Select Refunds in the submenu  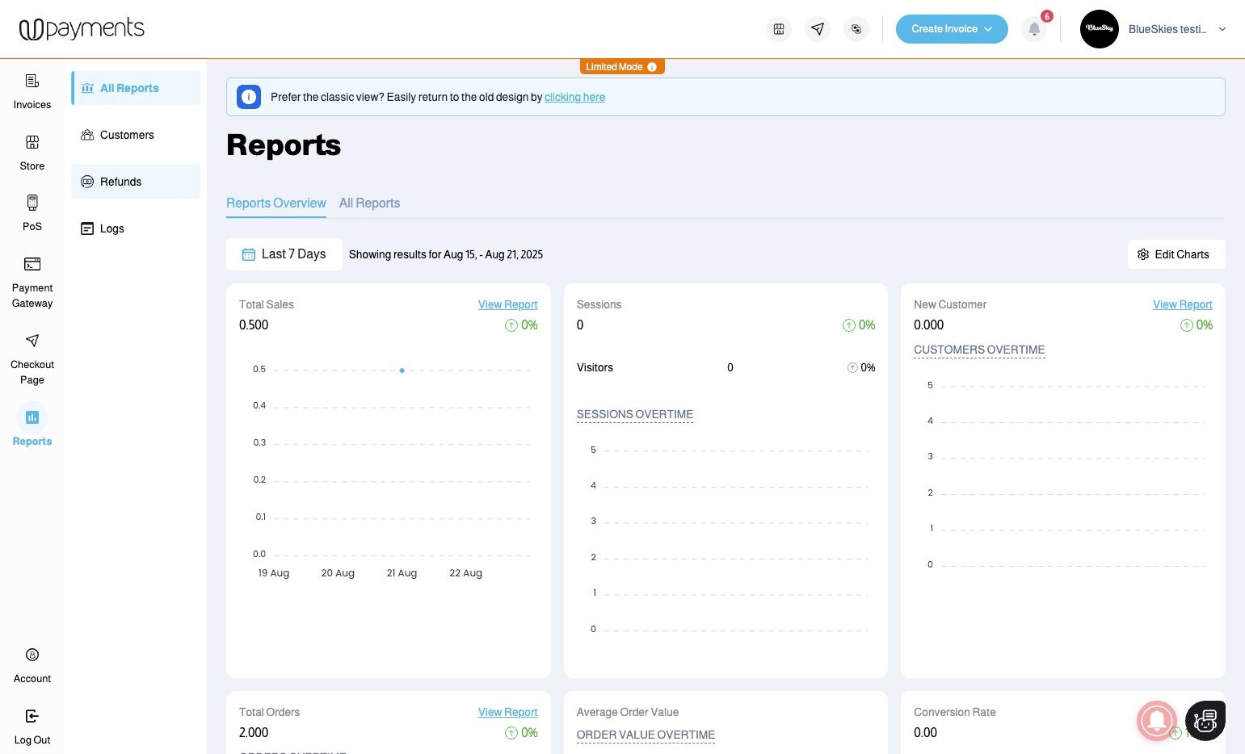click(x=136, y=182)
